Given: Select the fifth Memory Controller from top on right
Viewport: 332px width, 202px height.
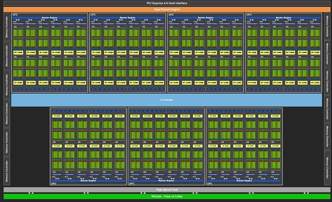Looking at the screenshot, I should 327,137.
